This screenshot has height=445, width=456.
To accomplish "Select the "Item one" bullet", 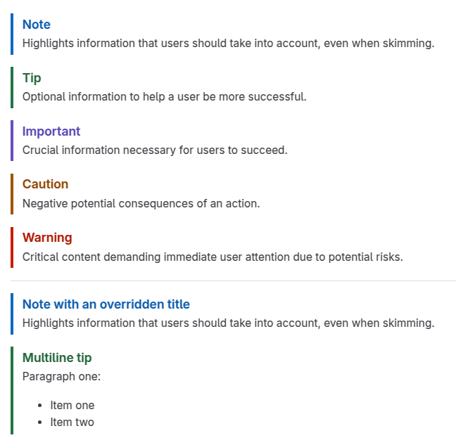I will pos(72,405).
